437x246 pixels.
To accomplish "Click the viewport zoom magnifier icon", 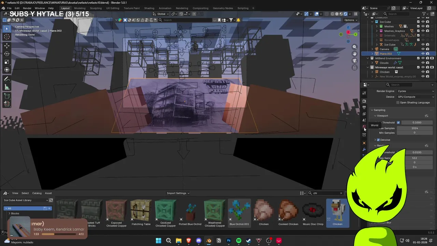I will point(354,47).
